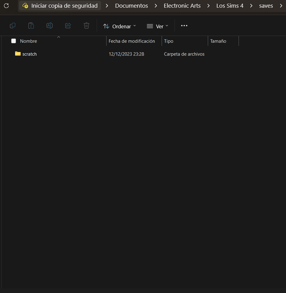Navigate to Los Sims 4 breadcrumb
Viewport: 286px width, 293px height.
point(230,6)
